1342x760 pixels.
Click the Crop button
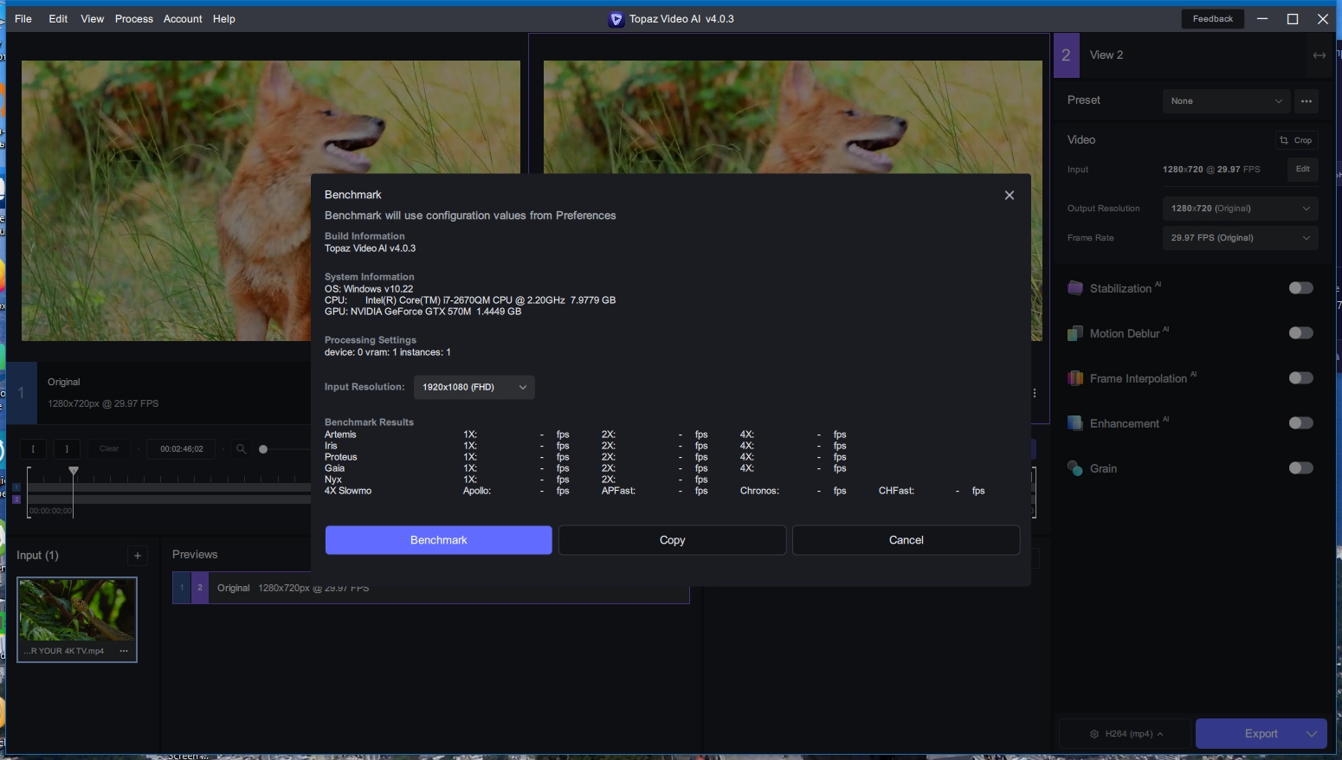(x=1296, y=140)
